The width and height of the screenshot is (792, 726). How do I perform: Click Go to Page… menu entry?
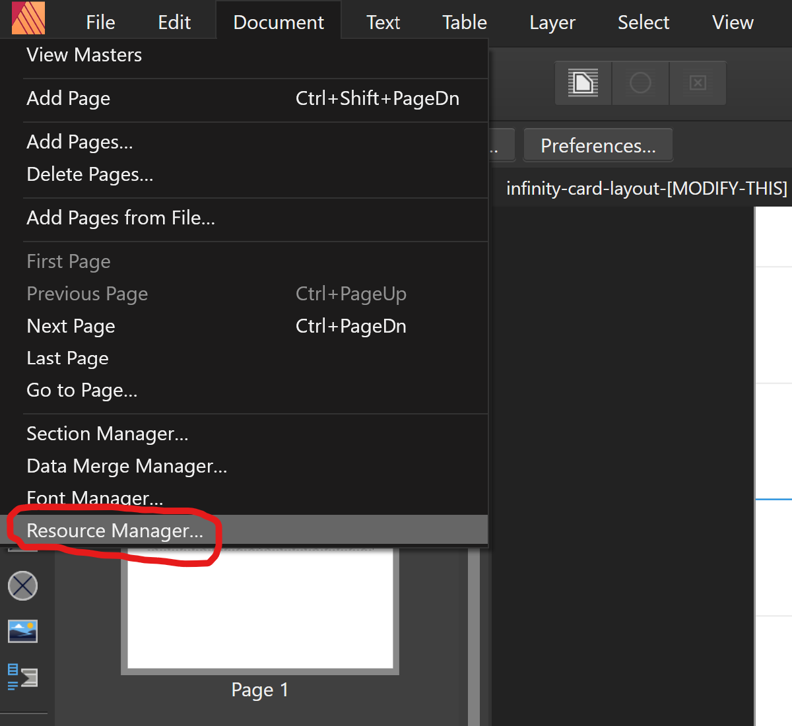(x=82, y=390)
